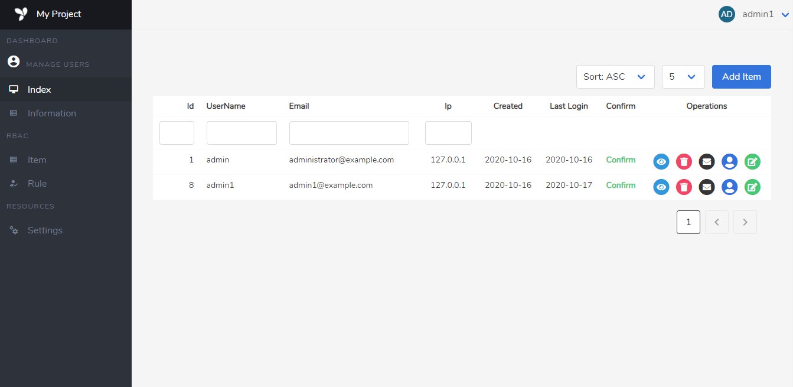Select Manage Users in the sidebar
The height and width of the screenshot is (387, 793).
coord(58,64)
